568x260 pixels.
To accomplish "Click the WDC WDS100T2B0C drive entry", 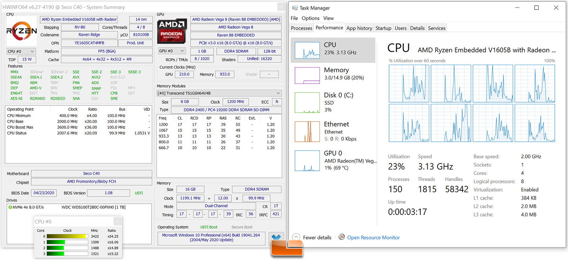I will tap(93, 207).
